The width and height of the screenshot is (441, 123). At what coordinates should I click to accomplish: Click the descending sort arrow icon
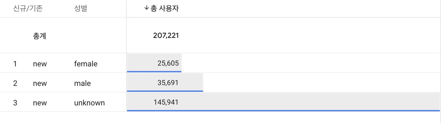pyautogui.click(x=146, y=8)
